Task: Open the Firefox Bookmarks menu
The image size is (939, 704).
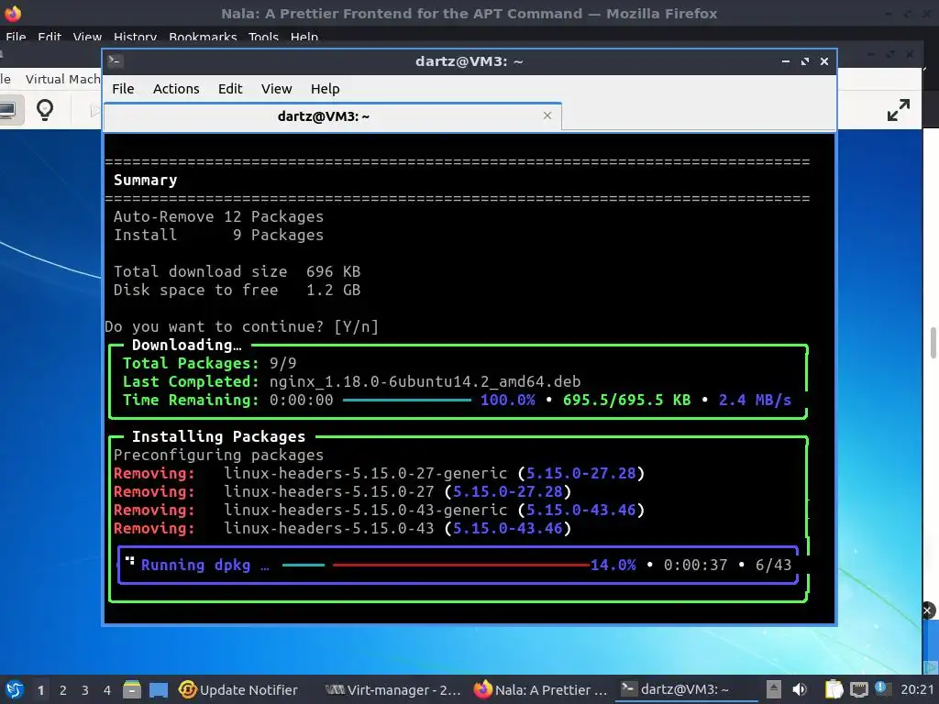Action: tap(203, 37)
